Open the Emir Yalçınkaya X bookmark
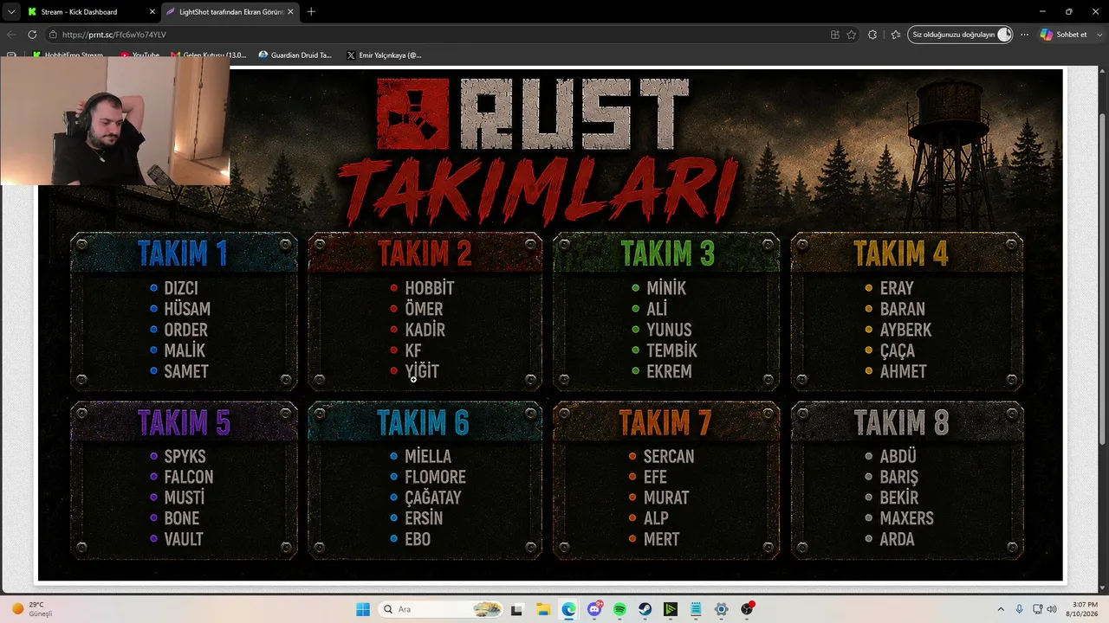 tap(383, 55)
